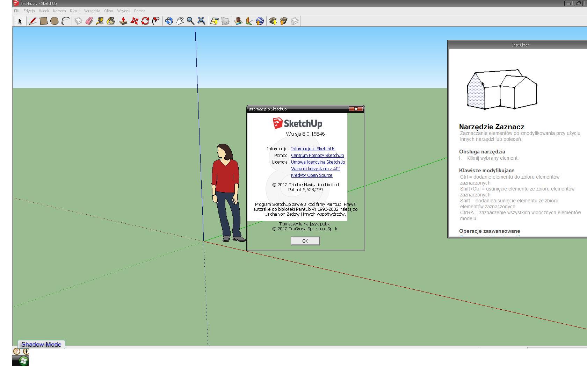The image size is (587, 367).
Task: Choose the red Move tool
Action: [134, 21]
